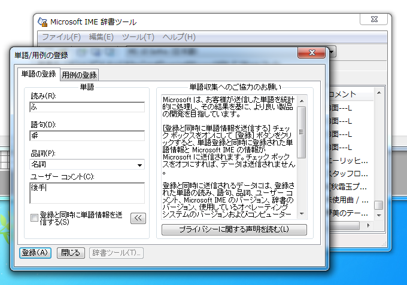407x285 pixels.
Task: Open the 品詞(P) dropdown showing 名詞
Action: coord(87,164)
